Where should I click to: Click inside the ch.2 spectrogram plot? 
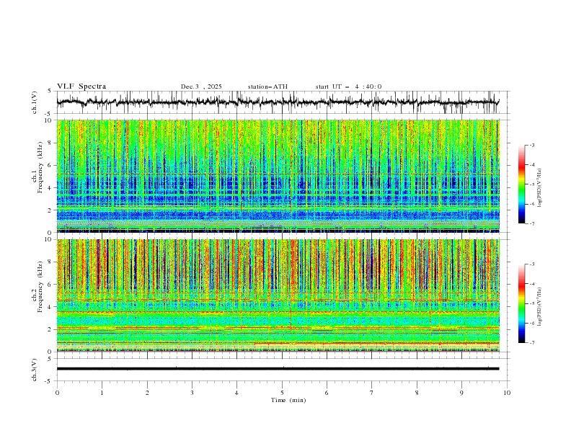pyautogui.click(x=281, y=295)
